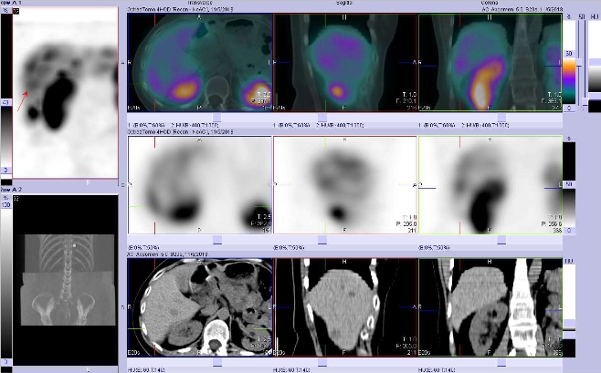Select the fused coronal SPECT/CT image

[x=490, y=63]
